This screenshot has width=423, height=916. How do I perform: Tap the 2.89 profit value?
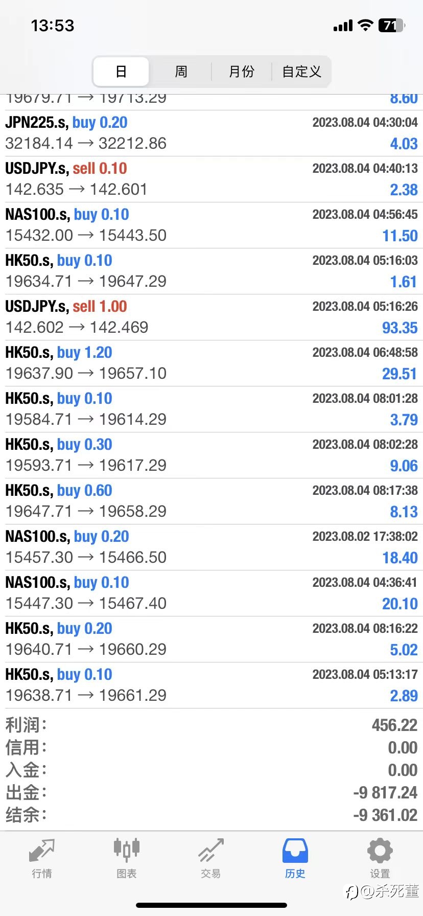tap(404, 696)
